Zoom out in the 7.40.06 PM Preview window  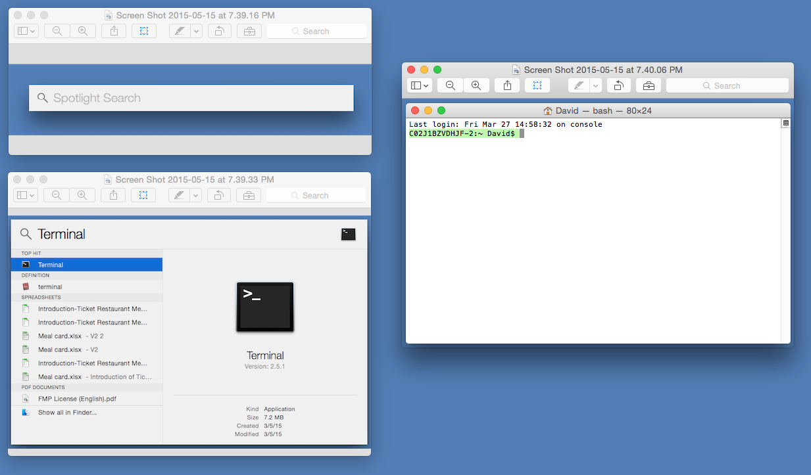[451, 85]
